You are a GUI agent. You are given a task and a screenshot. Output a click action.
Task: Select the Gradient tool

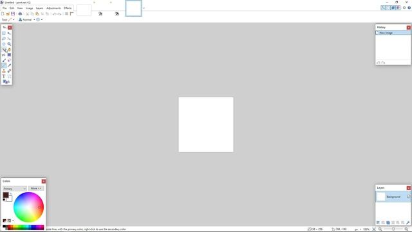coord(9,55)
